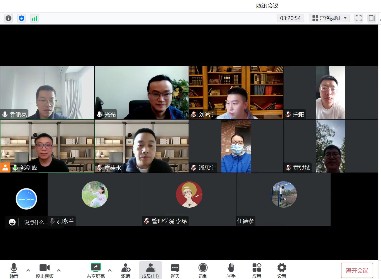The height and width of the screenshot is (279, 381).
Task: Click the 离开会议 leave meeting button
Action: pos(357,270)
